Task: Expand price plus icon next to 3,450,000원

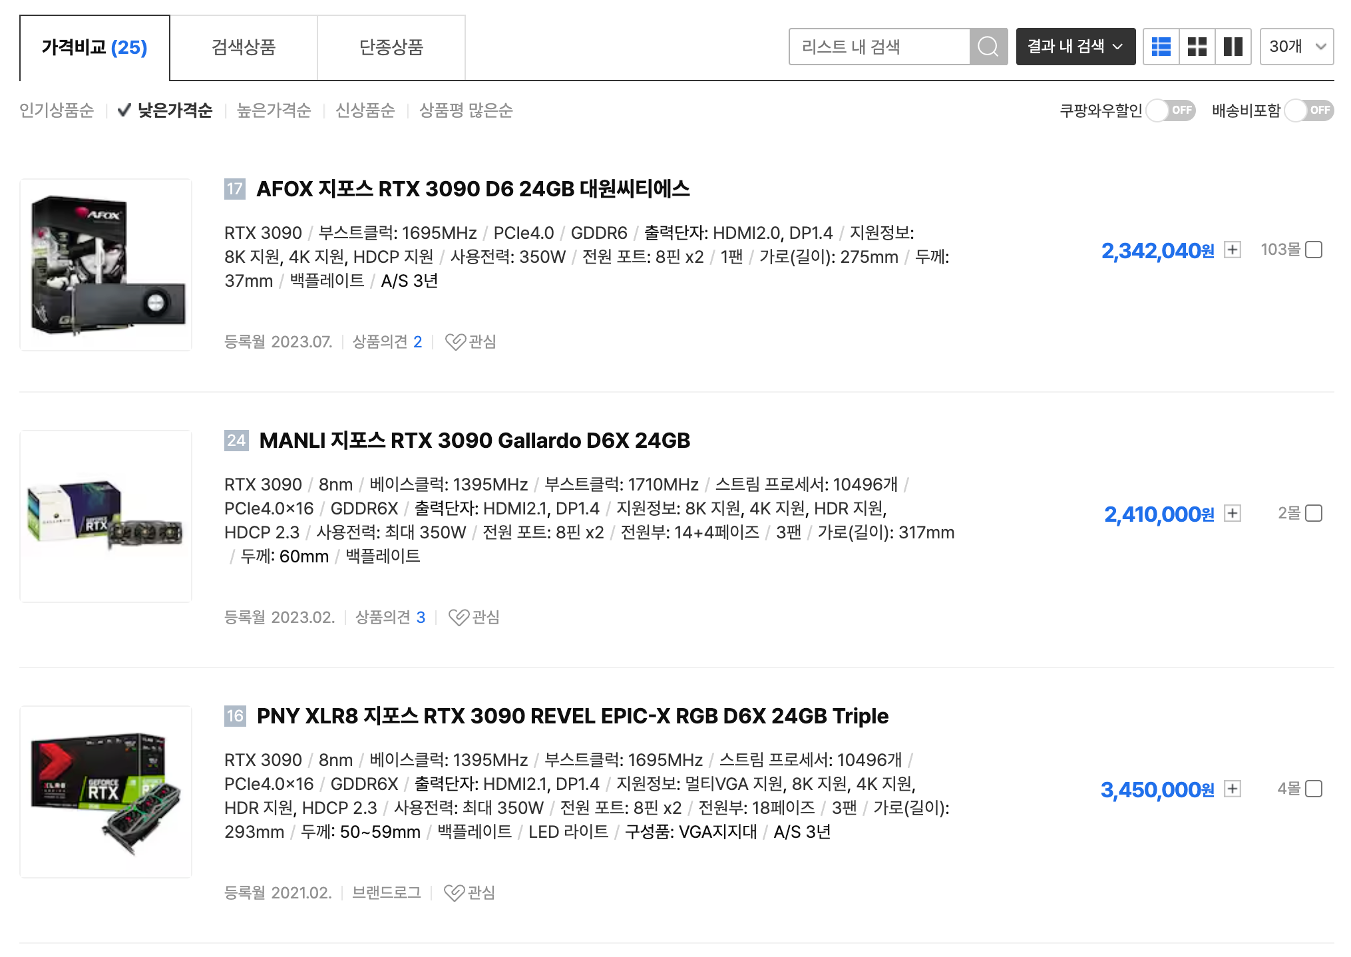Action: click(1233, 789)
